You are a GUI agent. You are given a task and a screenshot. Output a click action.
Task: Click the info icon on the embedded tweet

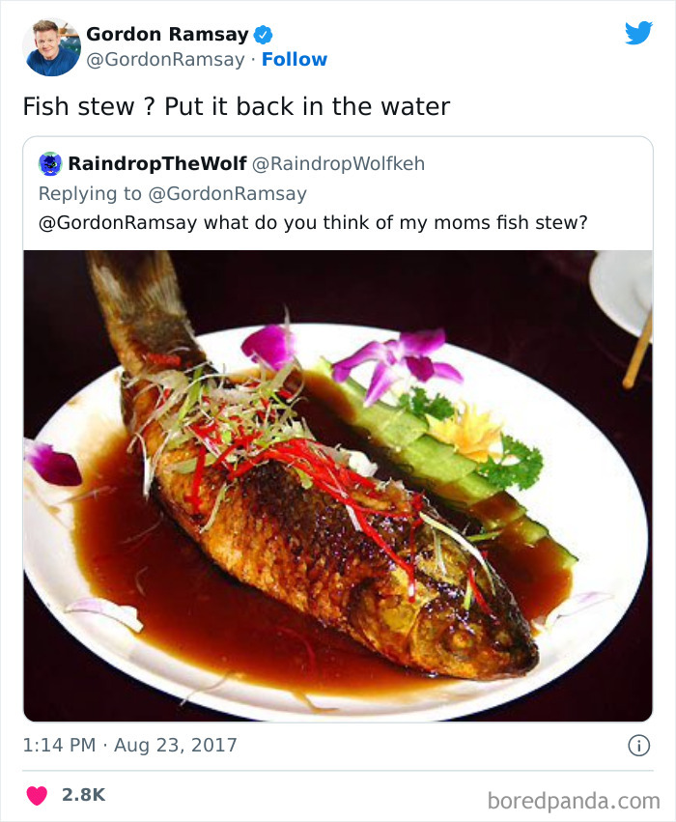coord(640,745)
